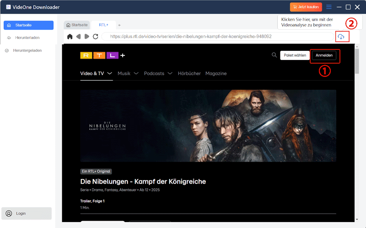Click the Herunterladen cloud icon in sidebar
Image resolution: width=366 pixels, height=228 pixels.
pos(9,38)
